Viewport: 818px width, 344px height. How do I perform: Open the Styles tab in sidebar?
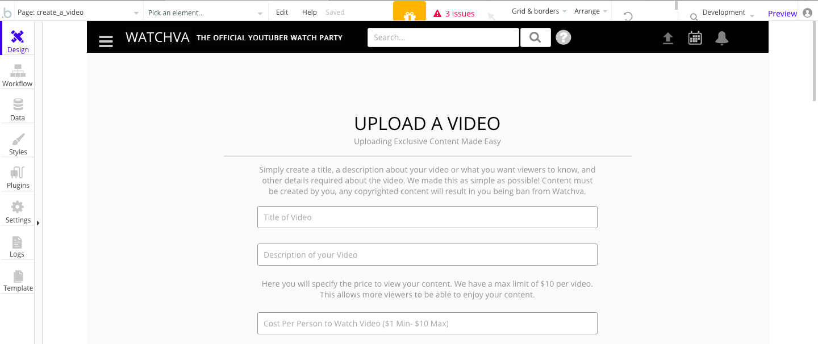[x=18, y=144]
